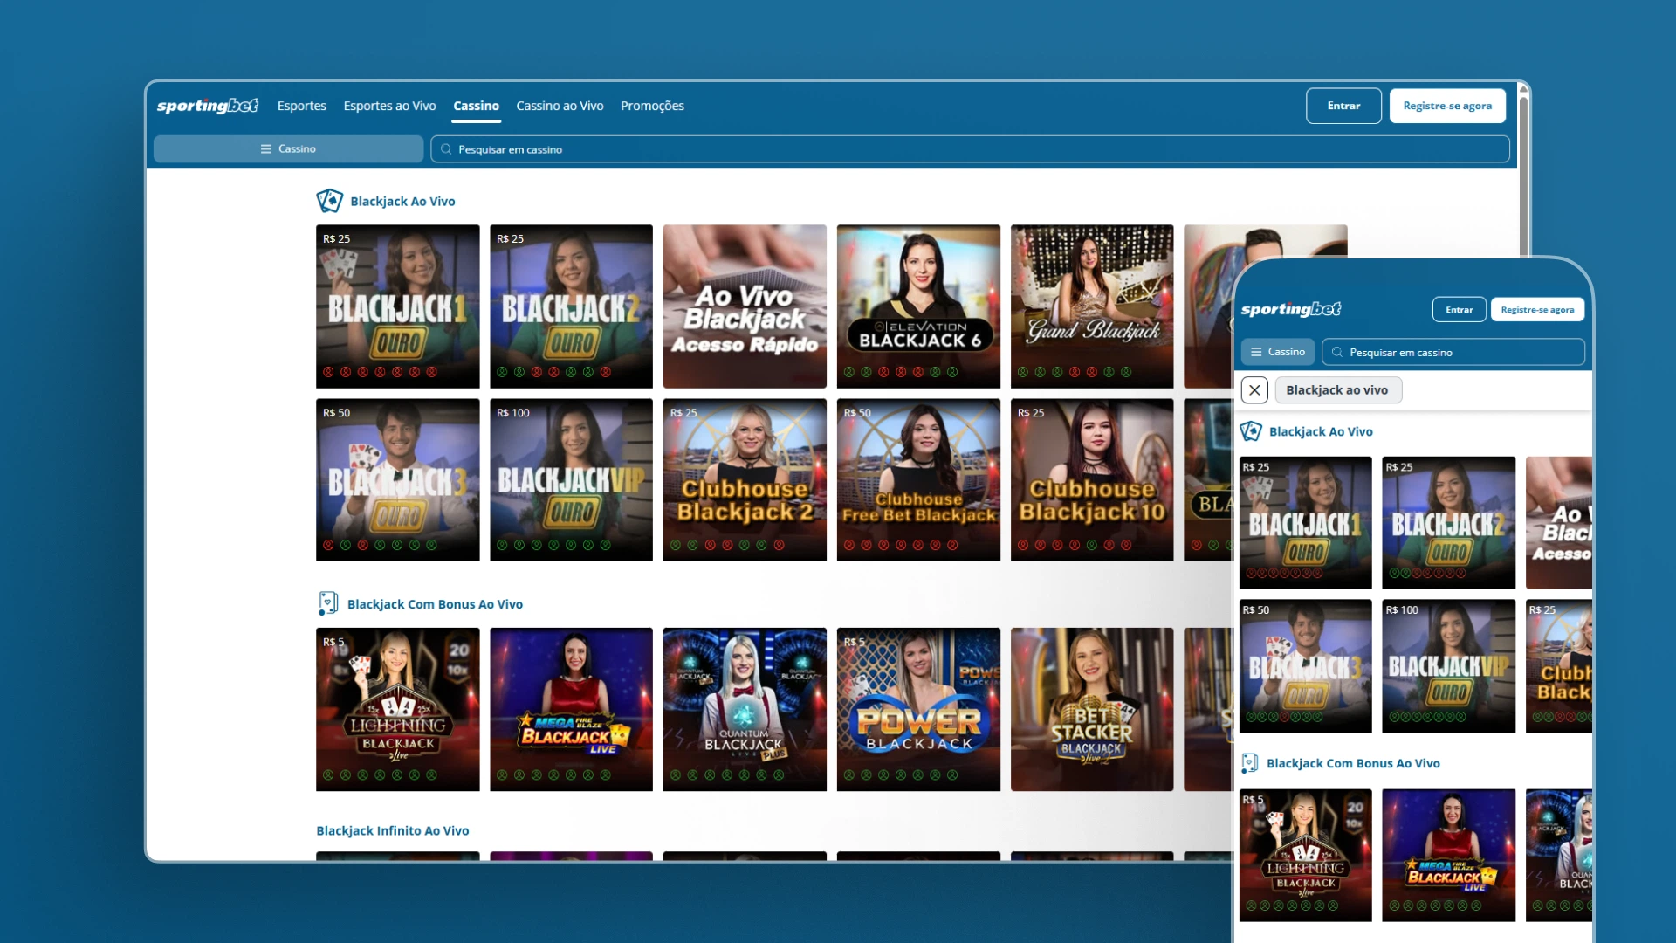Tap Blackjack 3 Ouro game on mobile
Screen dimensions: 1676x943
pos(1305,665)
